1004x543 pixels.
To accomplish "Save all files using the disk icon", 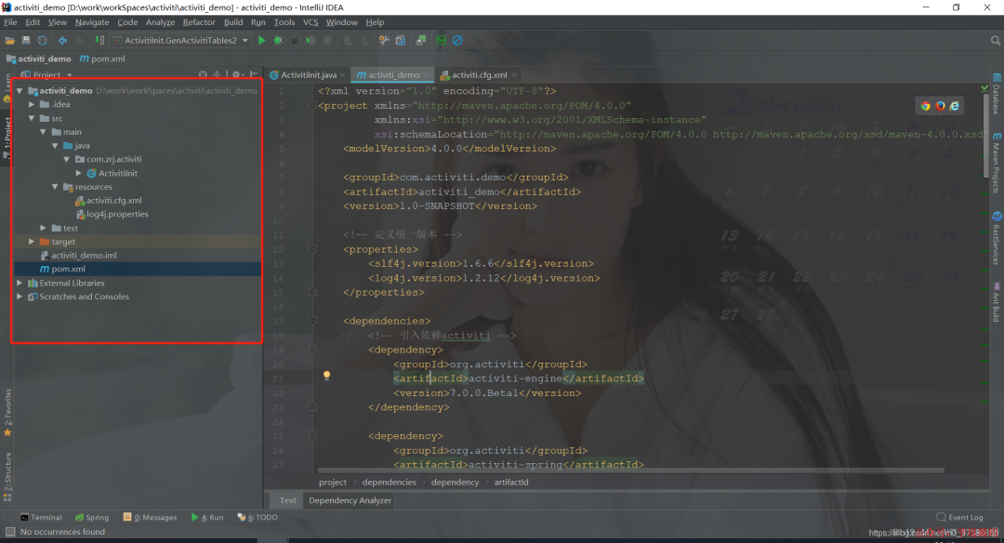I will (26, 40).
